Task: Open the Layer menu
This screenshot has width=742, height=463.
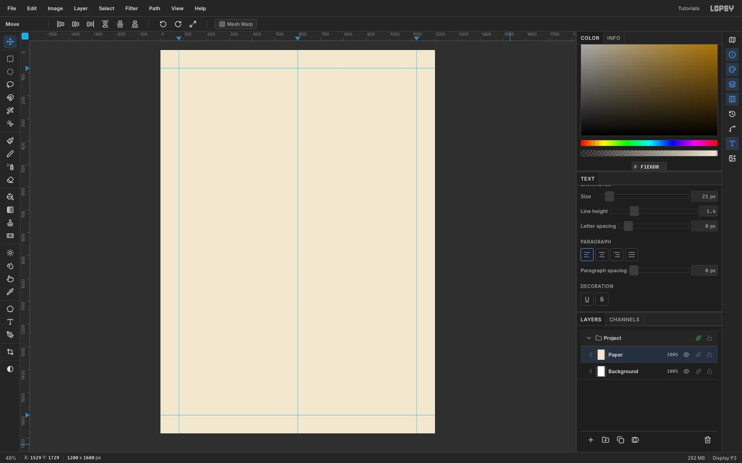Action: (81, 8)
